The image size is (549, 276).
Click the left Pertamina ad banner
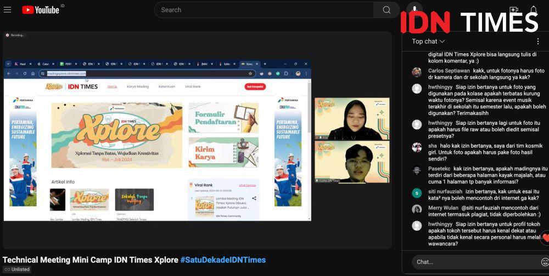[x=23, y=151]
